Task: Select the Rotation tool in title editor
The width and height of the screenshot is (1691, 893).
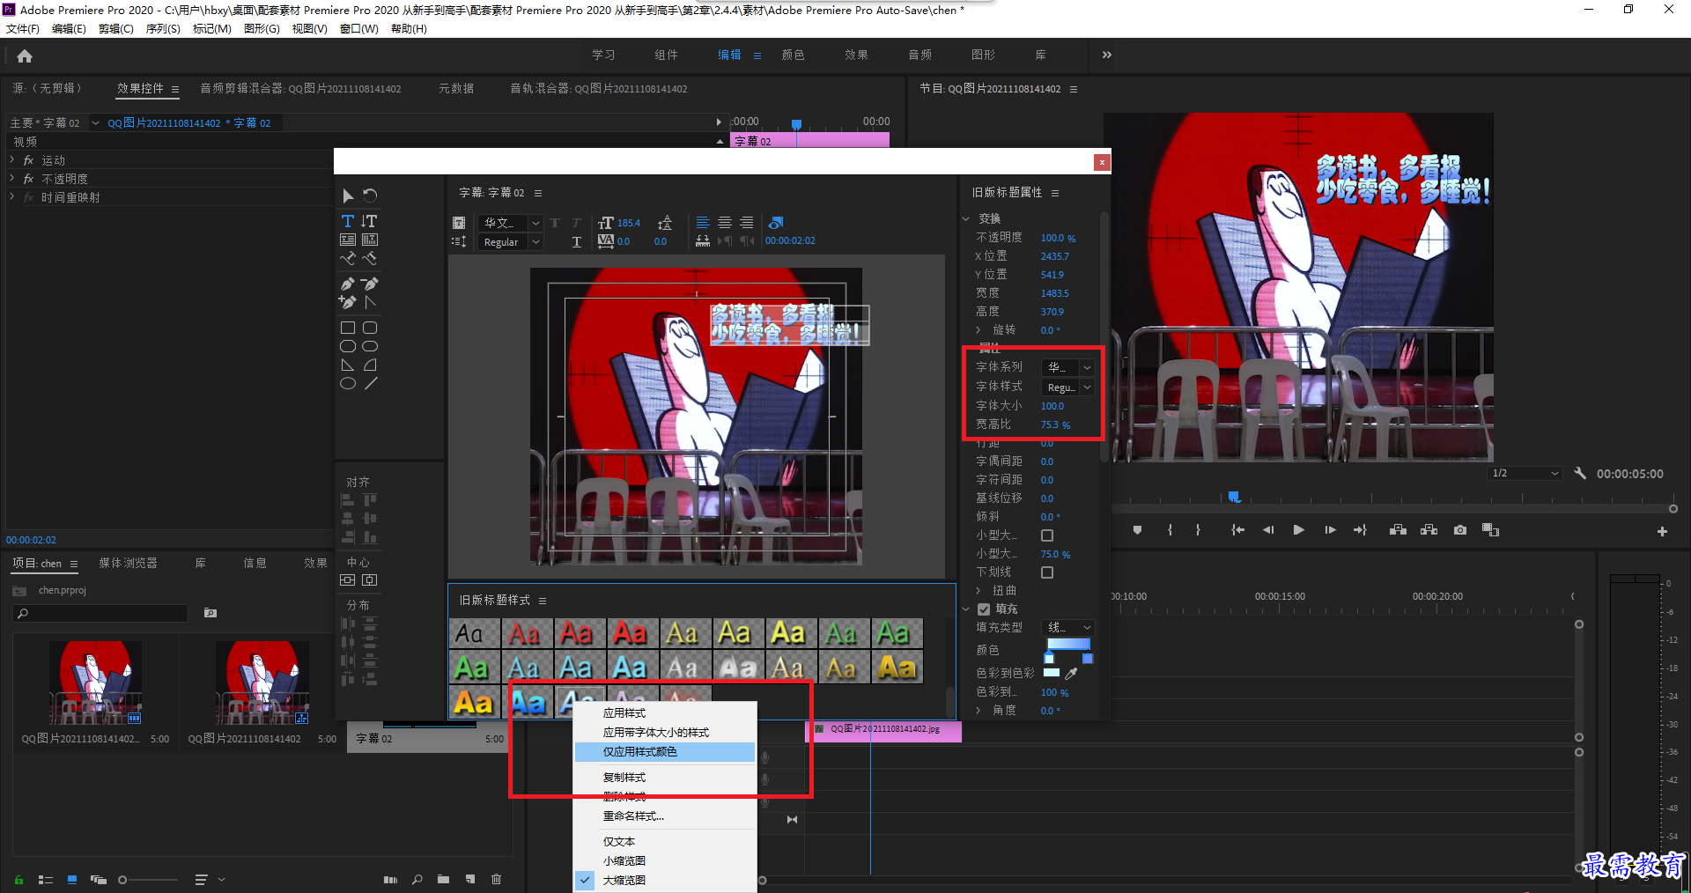Action: click(x=370, y=196)
